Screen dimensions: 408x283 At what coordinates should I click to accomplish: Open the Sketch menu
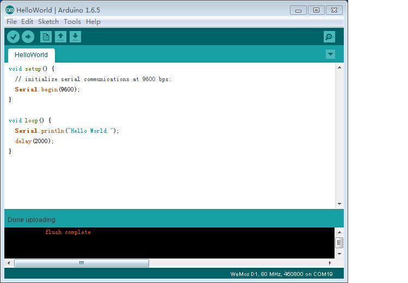tap(48, 22)
